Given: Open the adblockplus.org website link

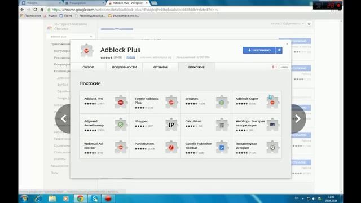Looking at the screenshot, I should [156, 58].
